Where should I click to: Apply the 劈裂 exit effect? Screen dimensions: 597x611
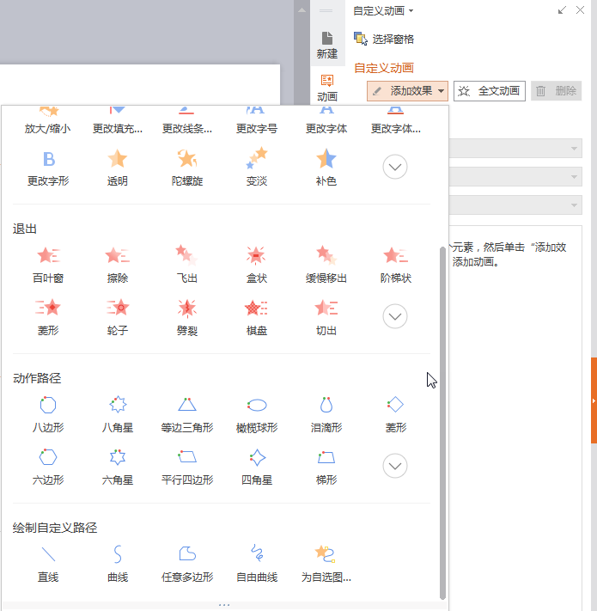pos(186,315)
